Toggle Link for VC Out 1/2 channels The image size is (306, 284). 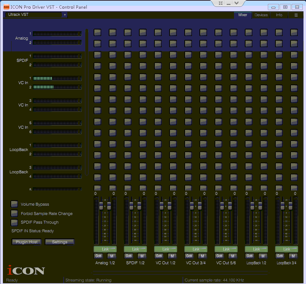coord(166,249)
